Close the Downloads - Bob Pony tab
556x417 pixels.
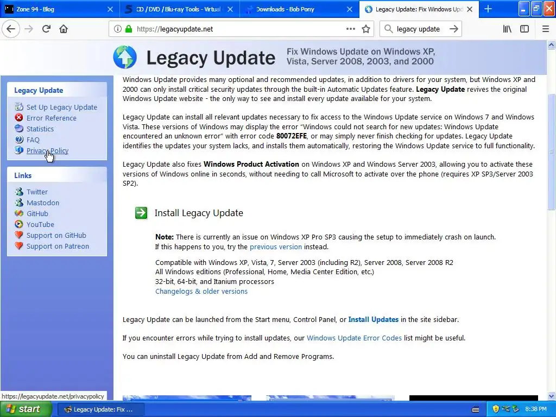350,9
